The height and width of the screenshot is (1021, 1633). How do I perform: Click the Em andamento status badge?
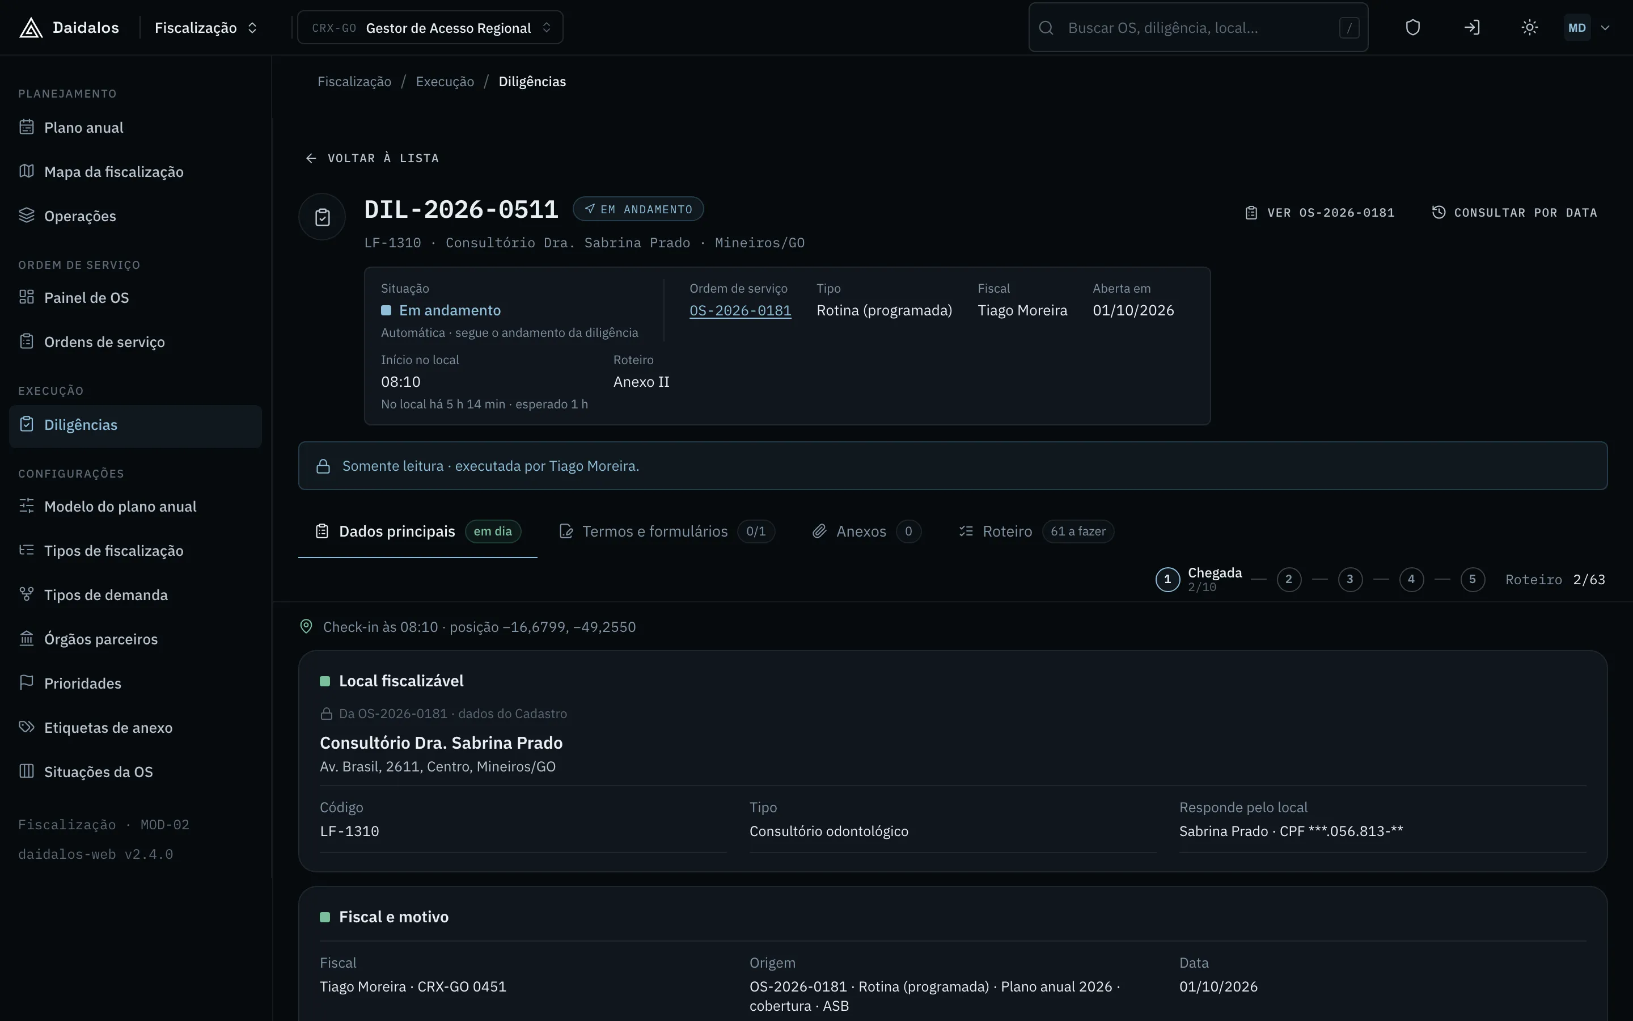[638, 209]
